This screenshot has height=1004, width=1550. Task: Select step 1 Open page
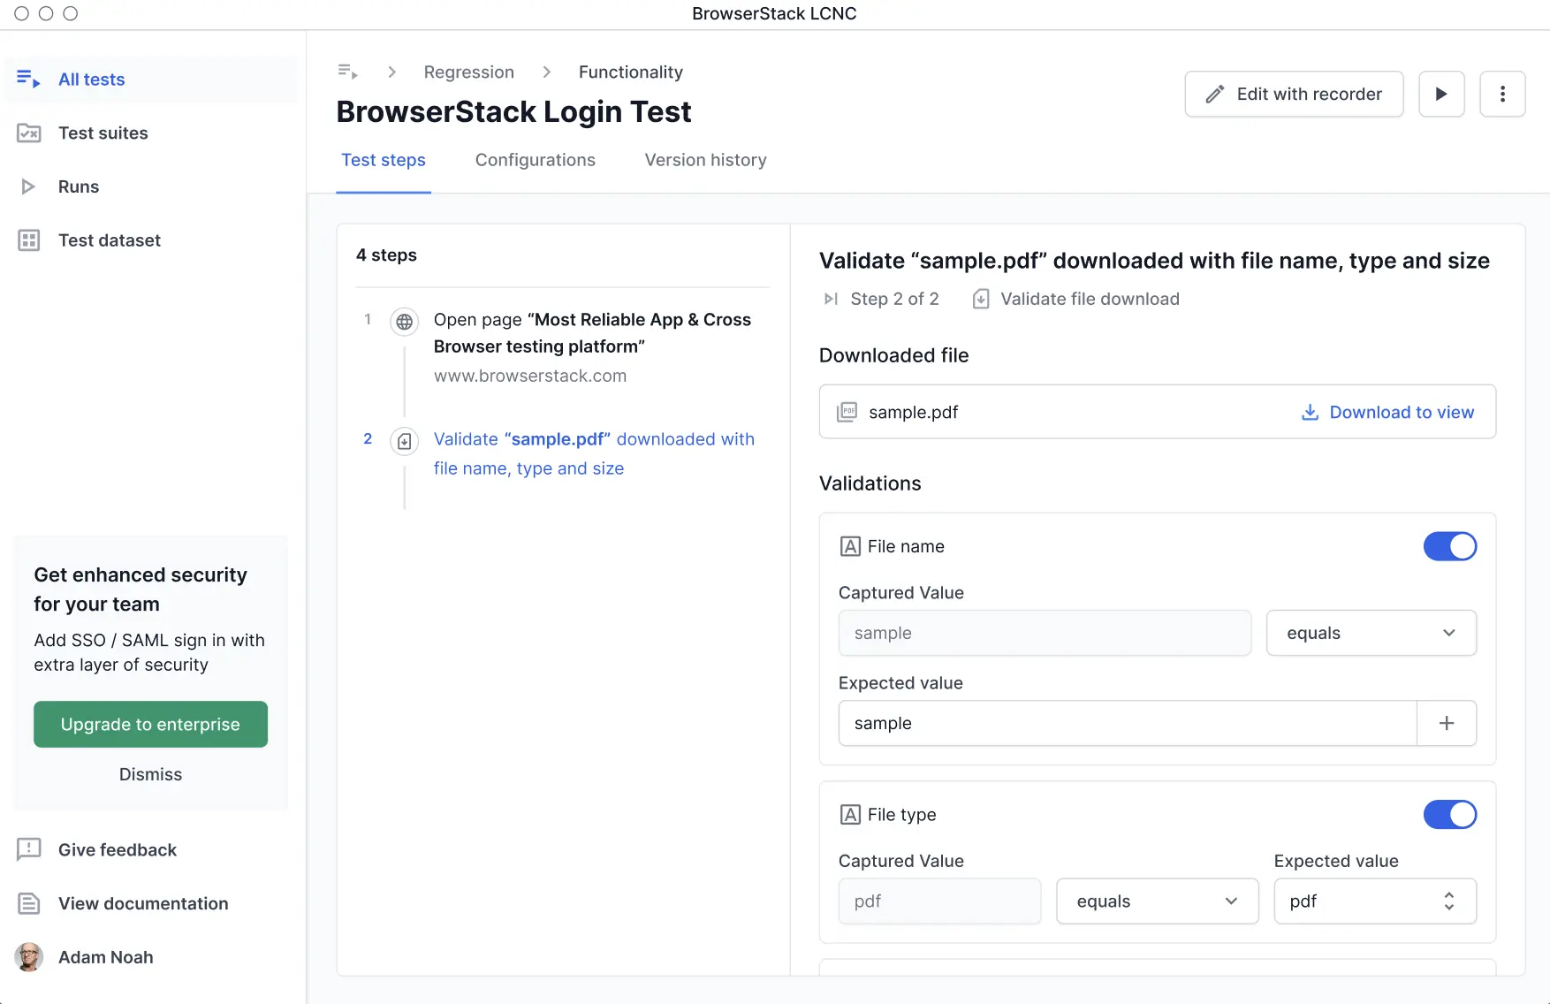[592, 333]
